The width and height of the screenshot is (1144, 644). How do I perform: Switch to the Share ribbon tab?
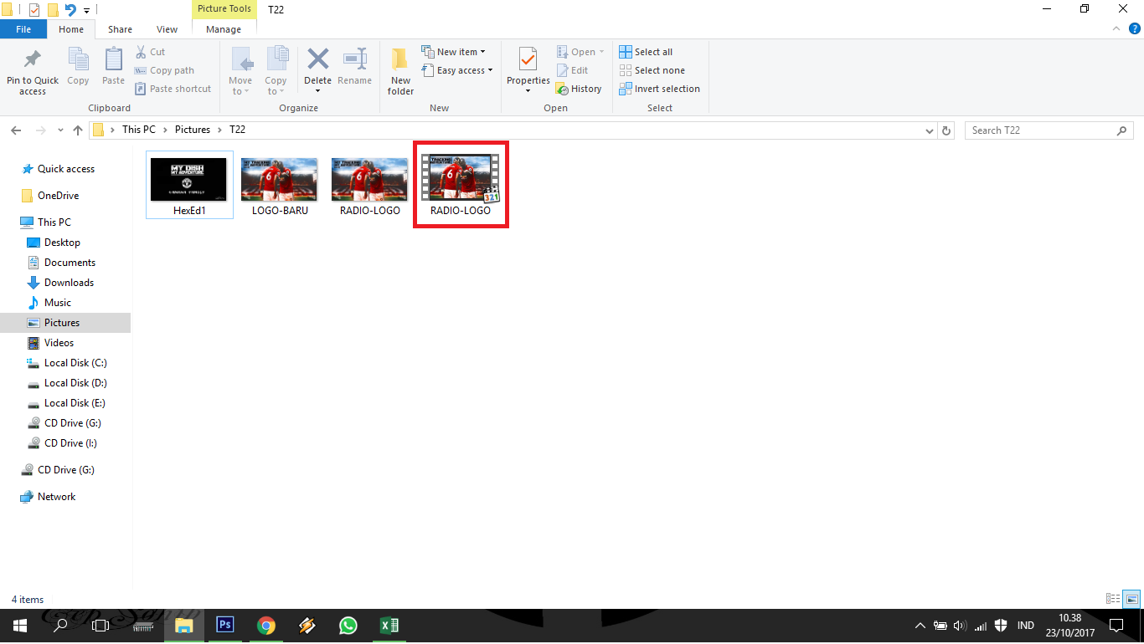pyautogui.click(x=120, y=29)
